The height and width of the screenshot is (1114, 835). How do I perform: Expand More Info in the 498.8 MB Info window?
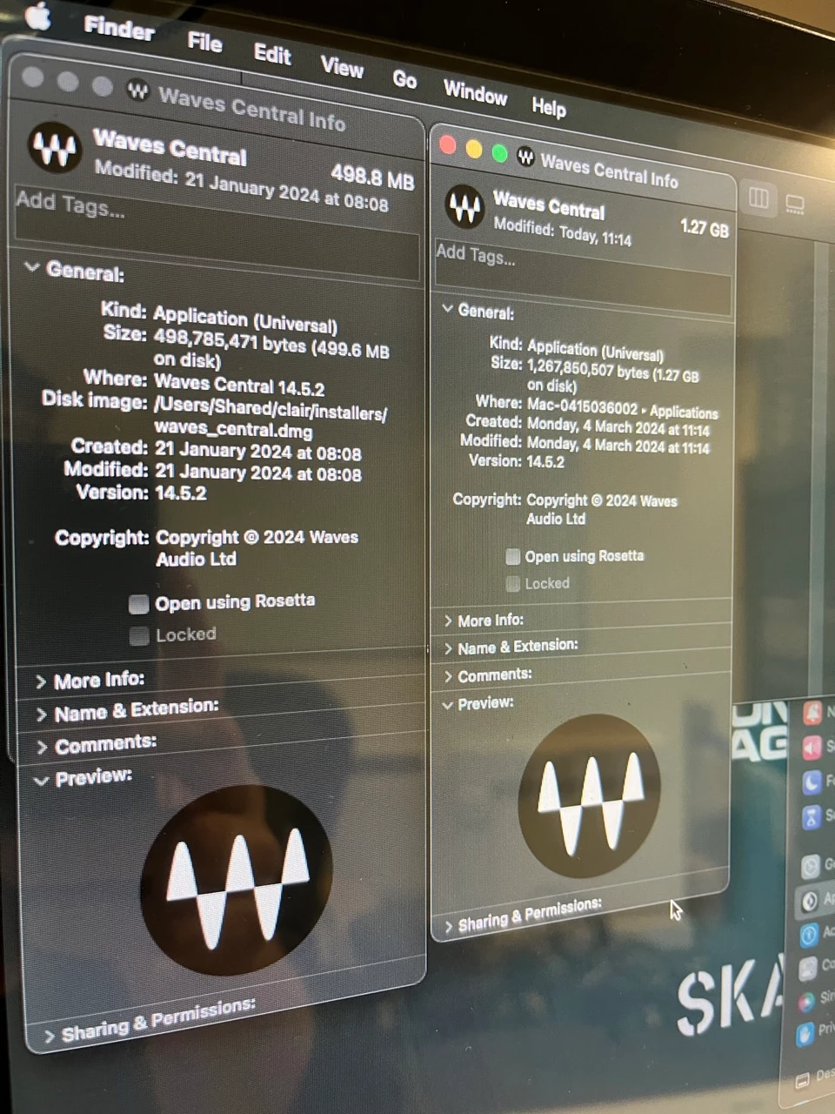(40, 681)
